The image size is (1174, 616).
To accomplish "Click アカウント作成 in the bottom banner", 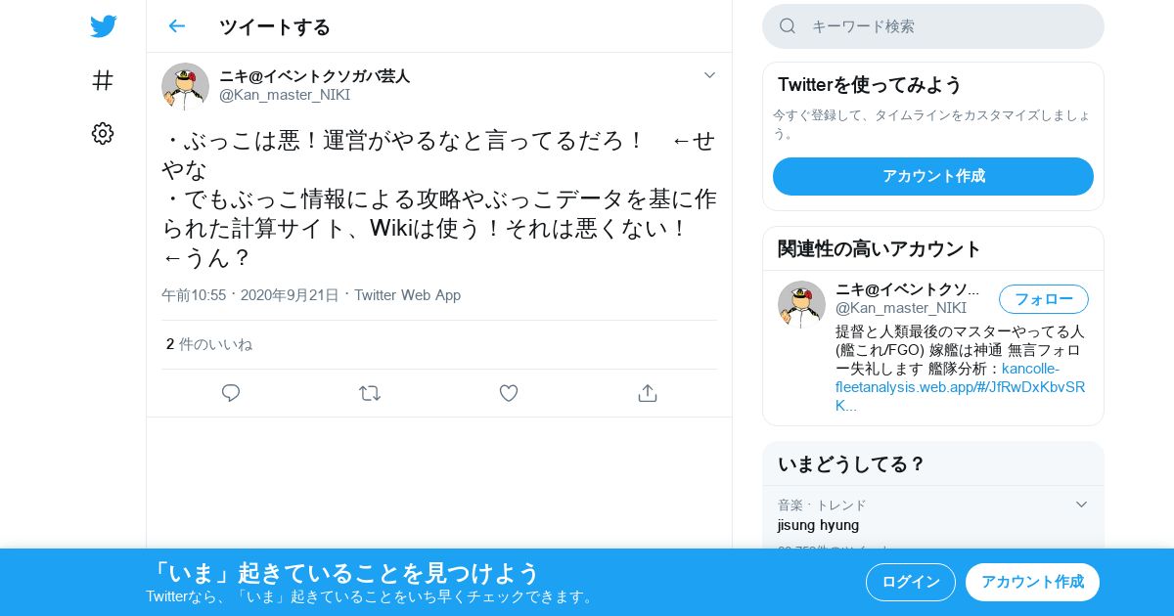I will point(1032,582).
